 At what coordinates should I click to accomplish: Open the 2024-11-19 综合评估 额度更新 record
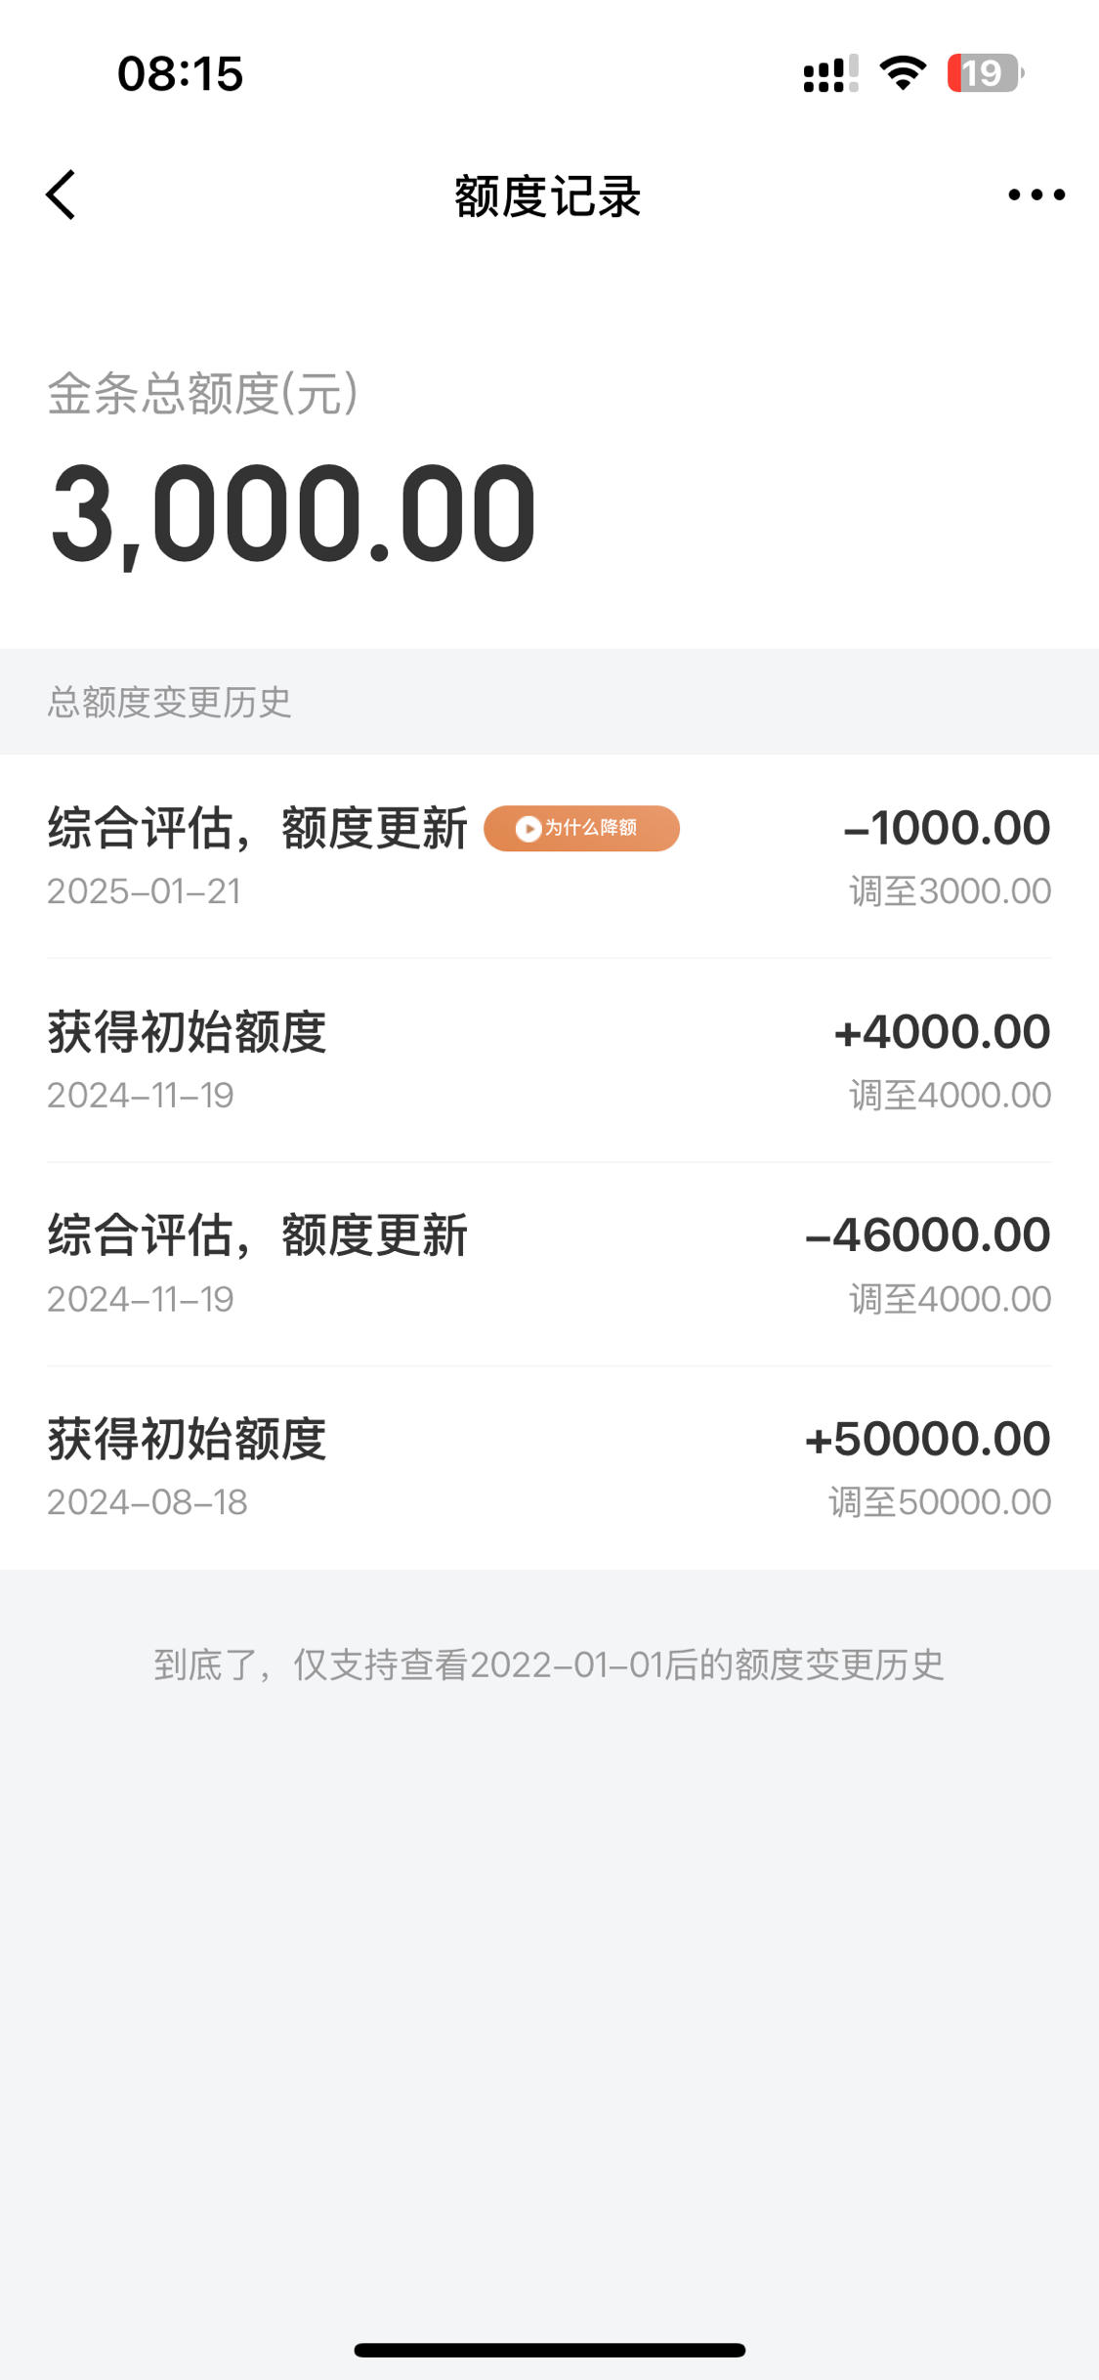(x=549, y=1264)
